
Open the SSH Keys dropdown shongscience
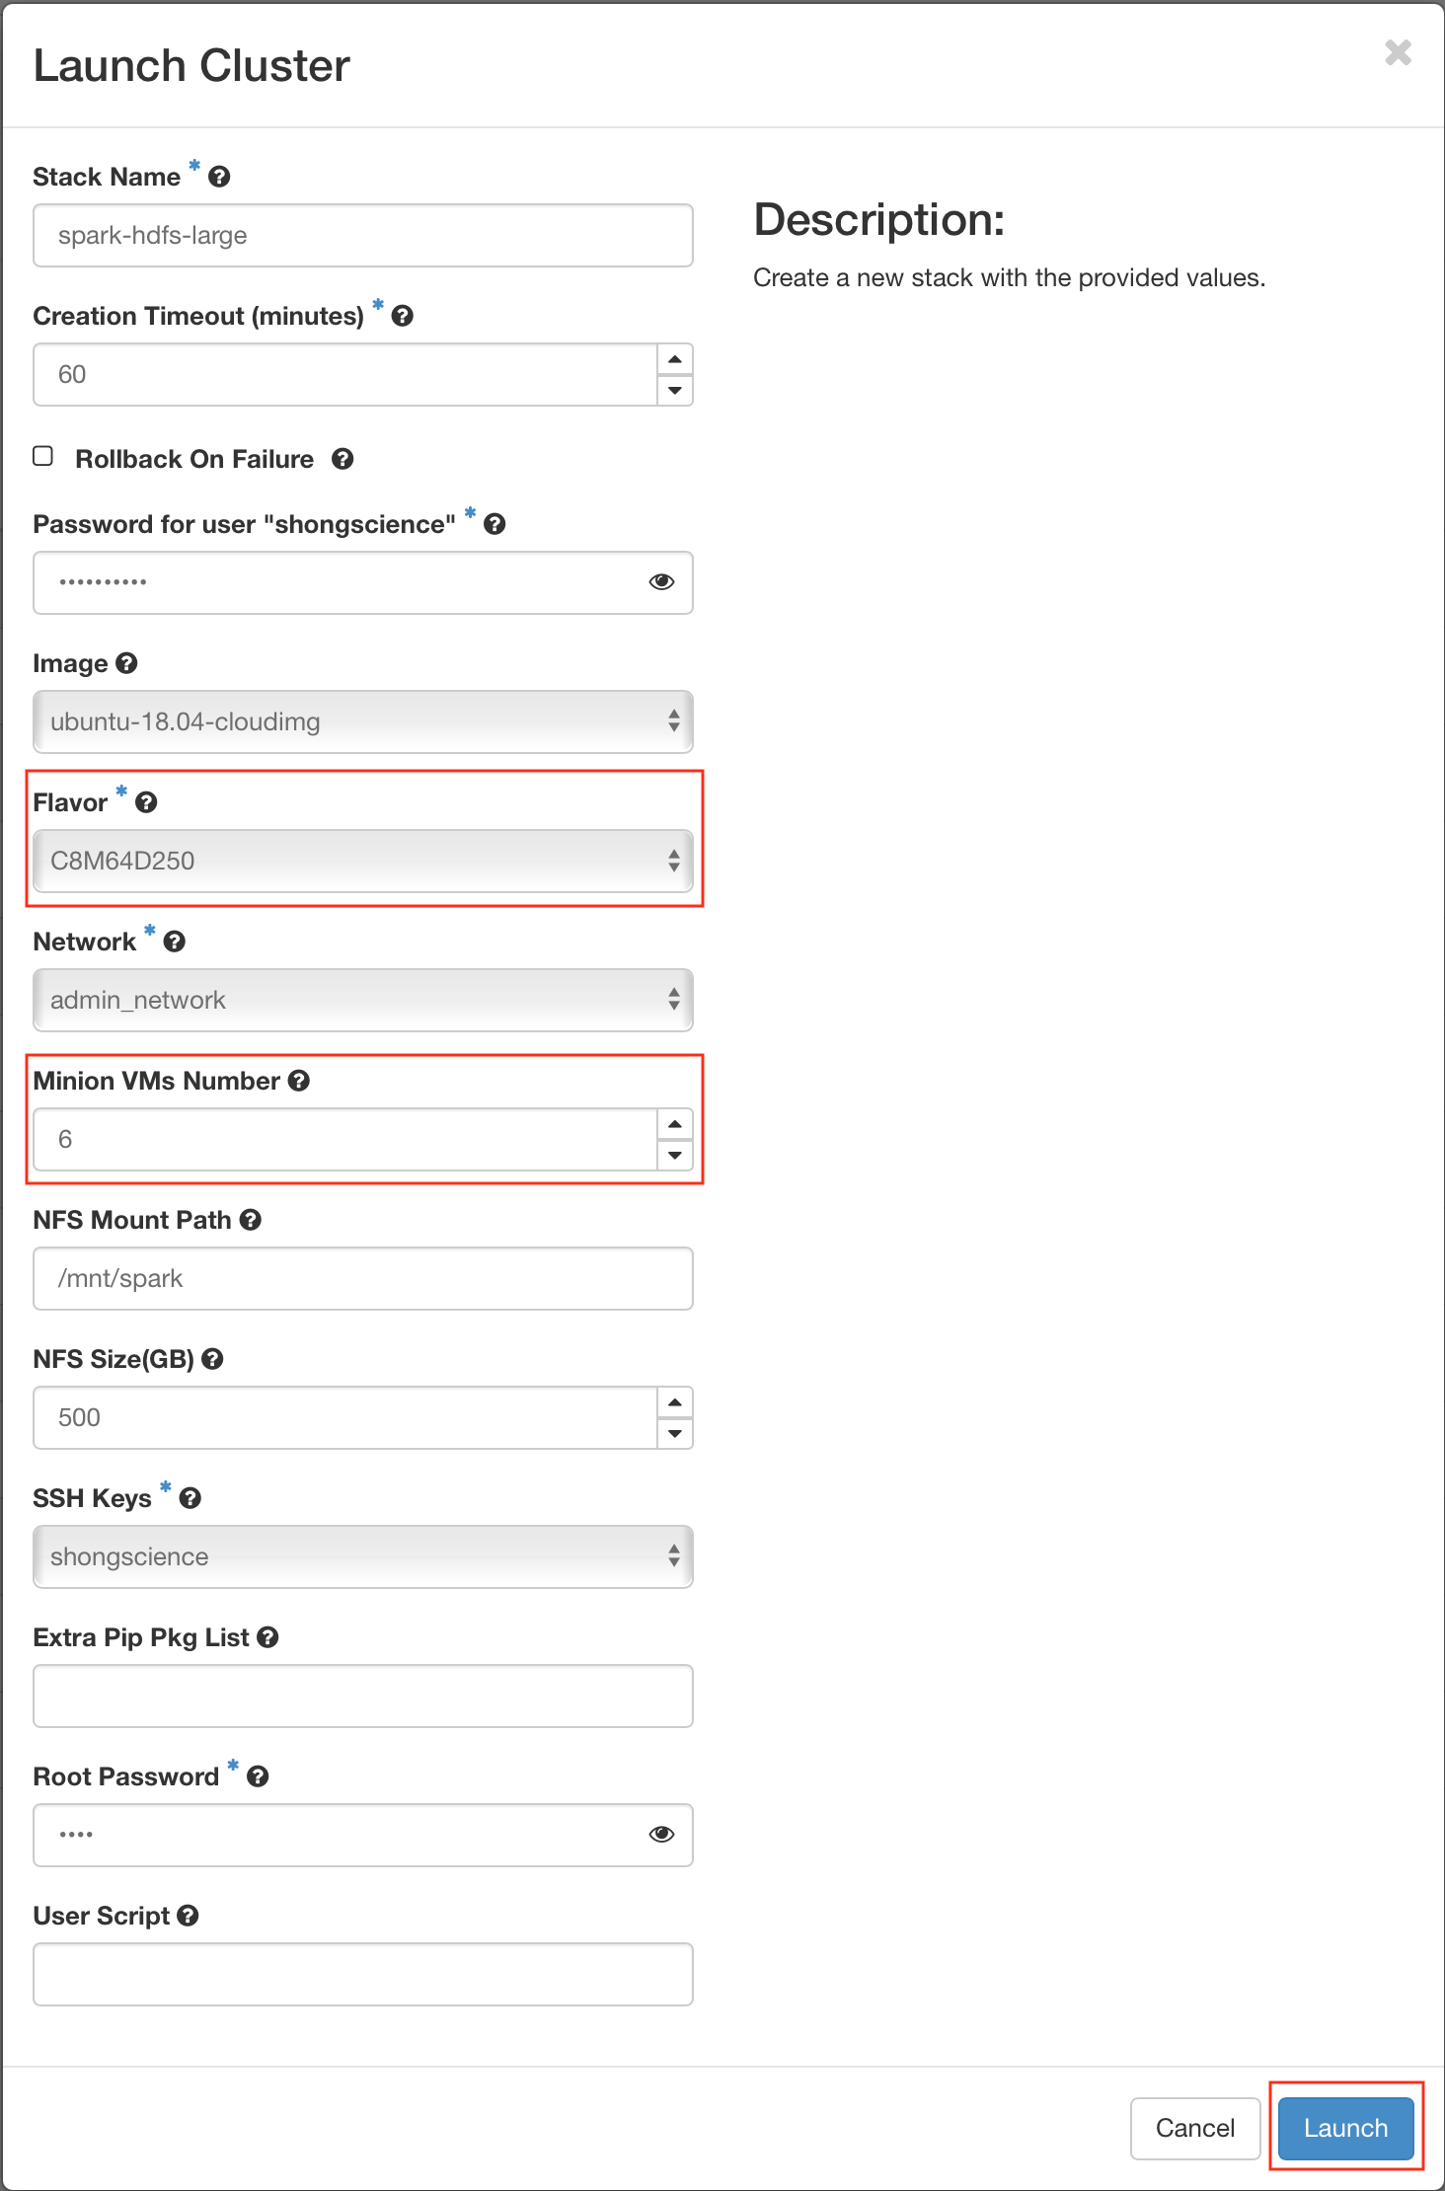pyautogui.click(x=363, y=1556)
